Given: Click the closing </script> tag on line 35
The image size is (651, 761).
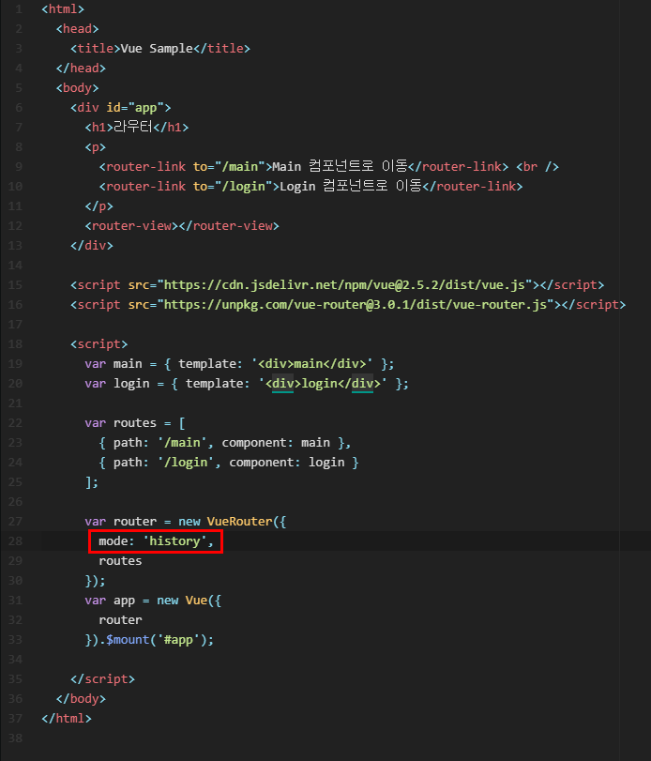Looking at the screenshot, I should click(103, 679).
